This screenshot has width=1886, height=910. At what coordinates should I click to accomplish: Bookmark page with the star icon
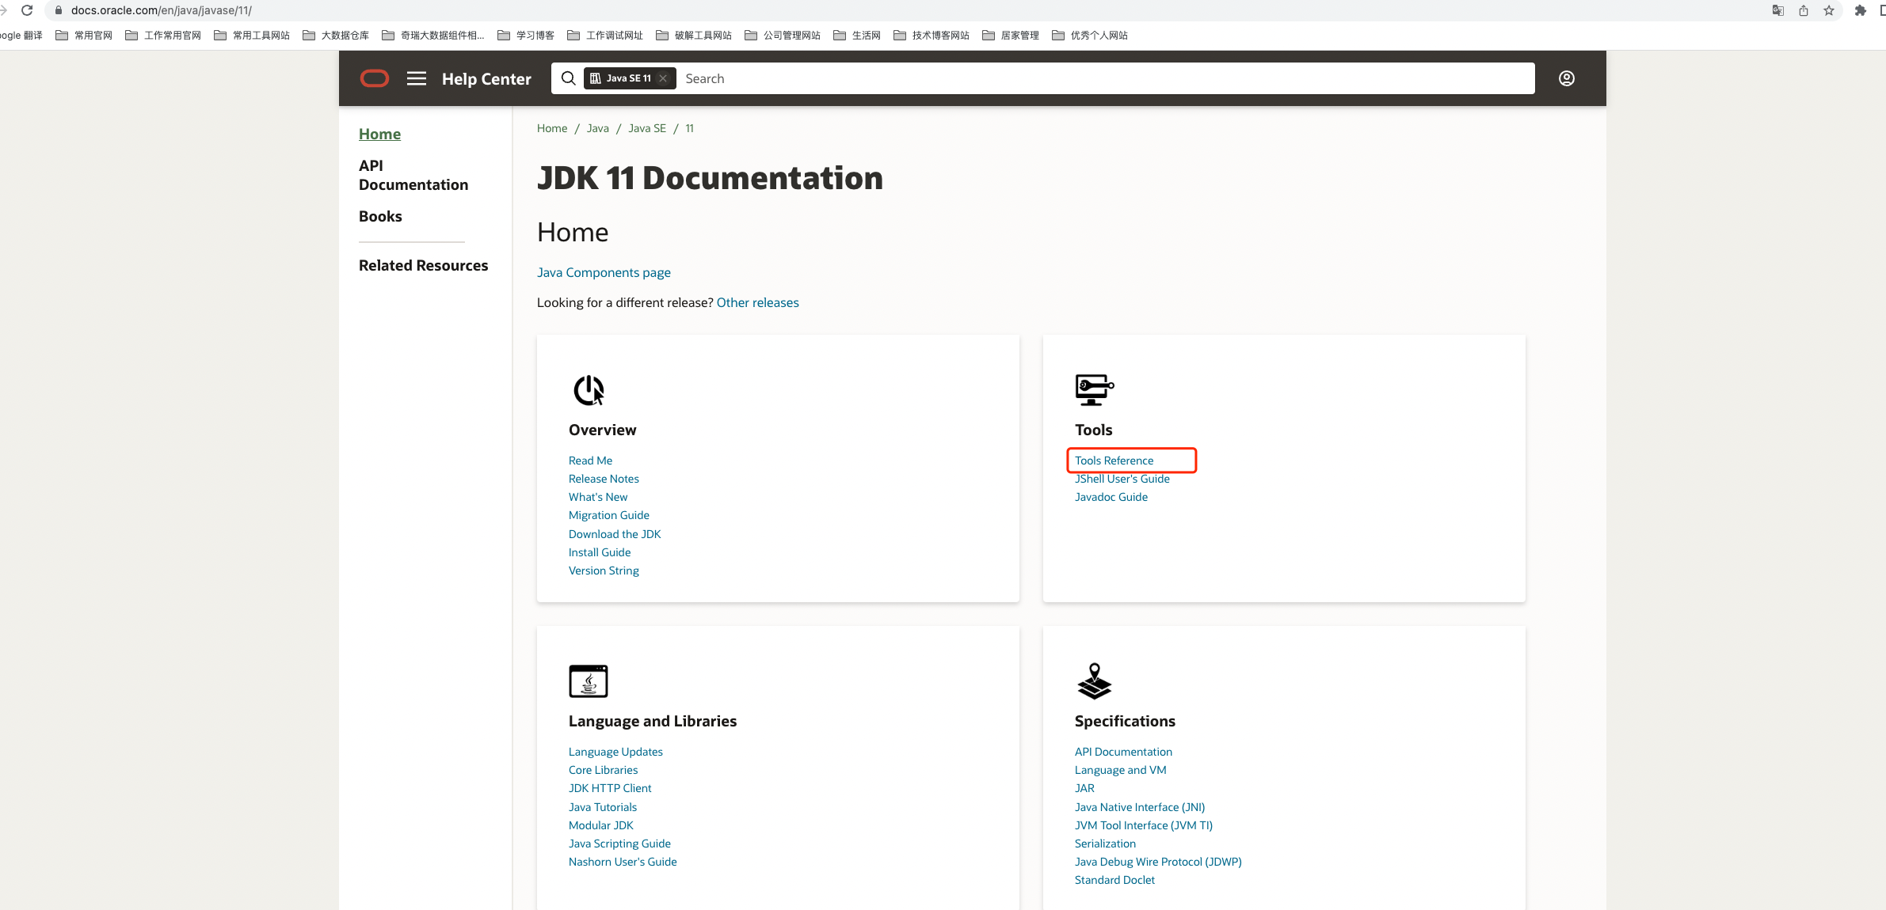pyautogui.click(x=1829, y=10)
